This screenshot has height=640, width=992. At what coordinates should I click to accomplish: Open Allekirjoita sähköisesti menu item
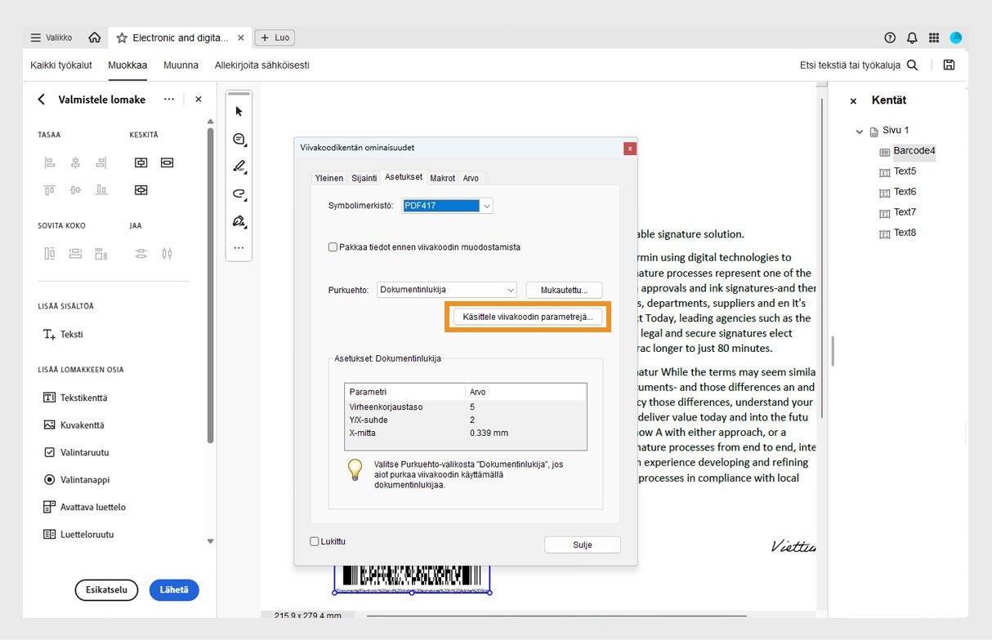pyautogui.click(x=261, y=64)
